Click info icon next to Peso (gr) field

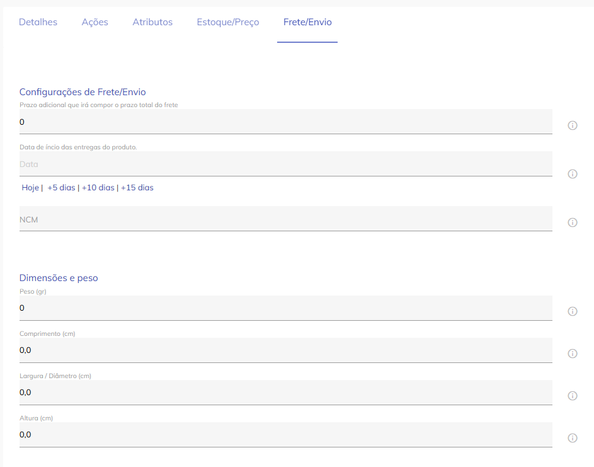(x=573, y=311)
